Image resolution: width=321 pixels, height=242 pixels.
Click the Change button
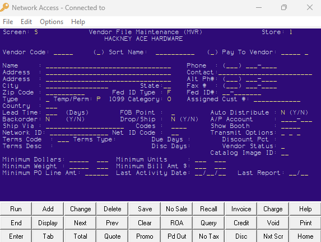[80, 209]
